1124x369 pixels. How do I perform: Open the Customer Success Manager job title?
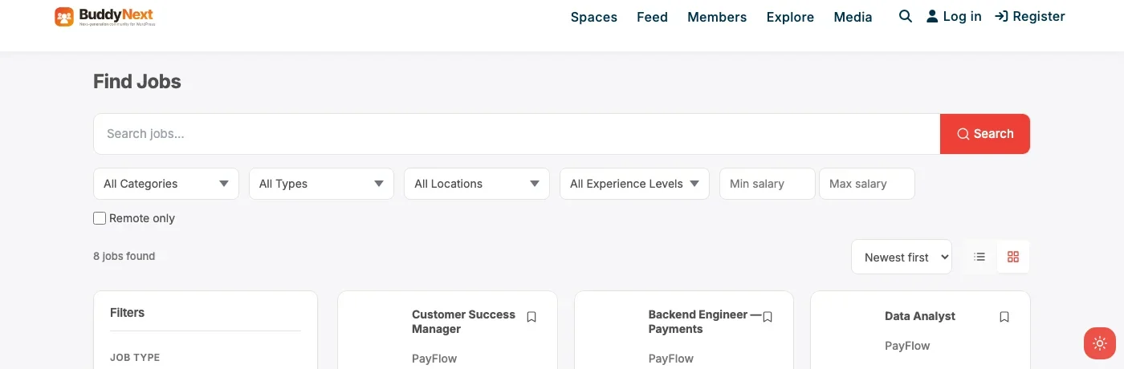[463, 322]
